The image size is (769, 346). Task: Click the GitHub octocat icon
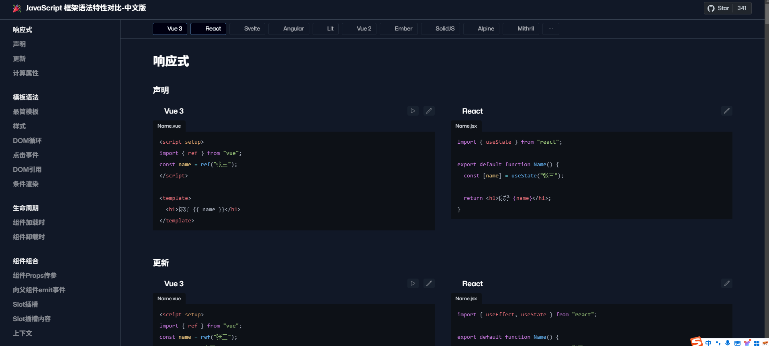[x=711, y=8]
